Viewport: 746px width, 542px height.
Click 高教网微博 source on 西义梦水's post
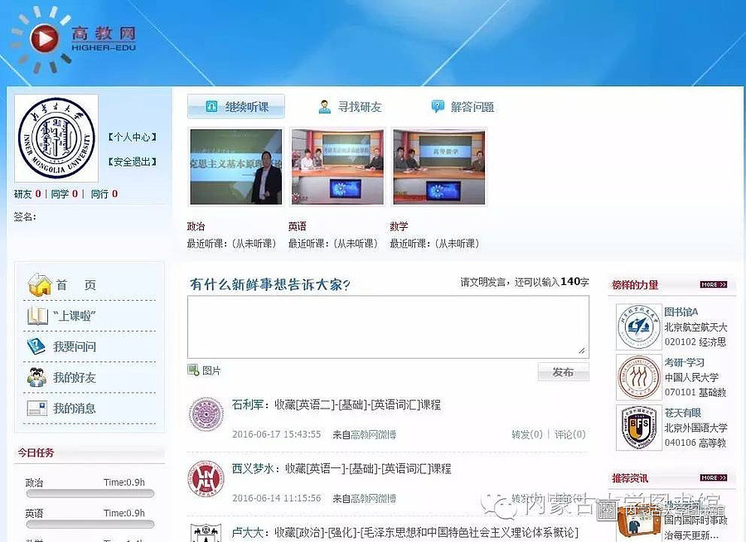click(x=373, y=499)
